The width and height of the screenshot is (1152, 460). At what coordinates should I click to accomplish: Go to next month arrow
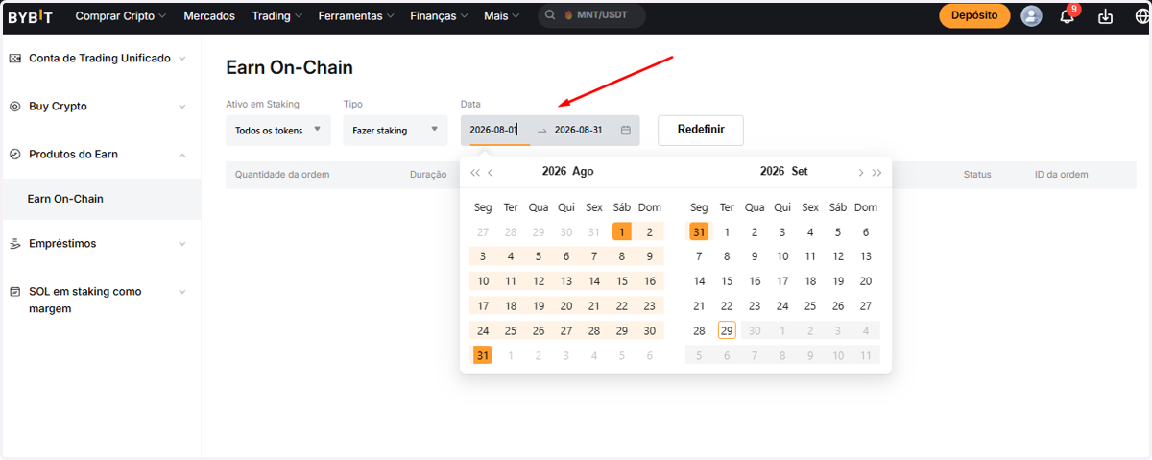tap(860, 172)
